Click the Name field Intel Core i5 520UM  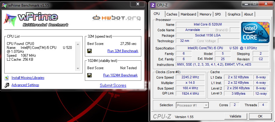(x=208, y=24)
